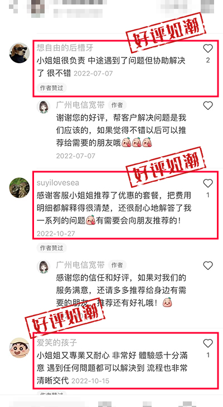Screen dimensions: 223x407
Task: Open 广州电信宽带 name in the first reply
Action: tap(80, 105)
